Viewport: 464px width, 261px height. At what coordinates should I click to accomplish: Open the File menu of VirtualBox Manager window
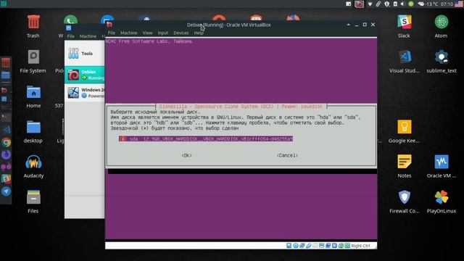point(70,36)
